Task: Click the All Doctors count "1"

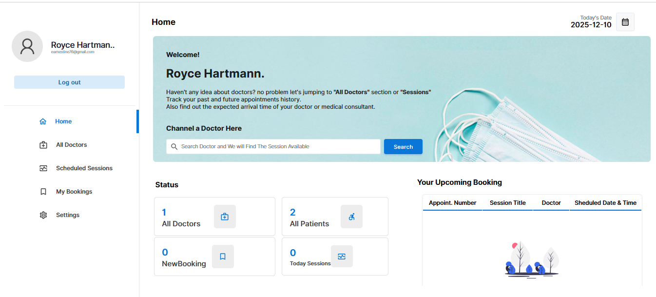Action: point(164,212)
